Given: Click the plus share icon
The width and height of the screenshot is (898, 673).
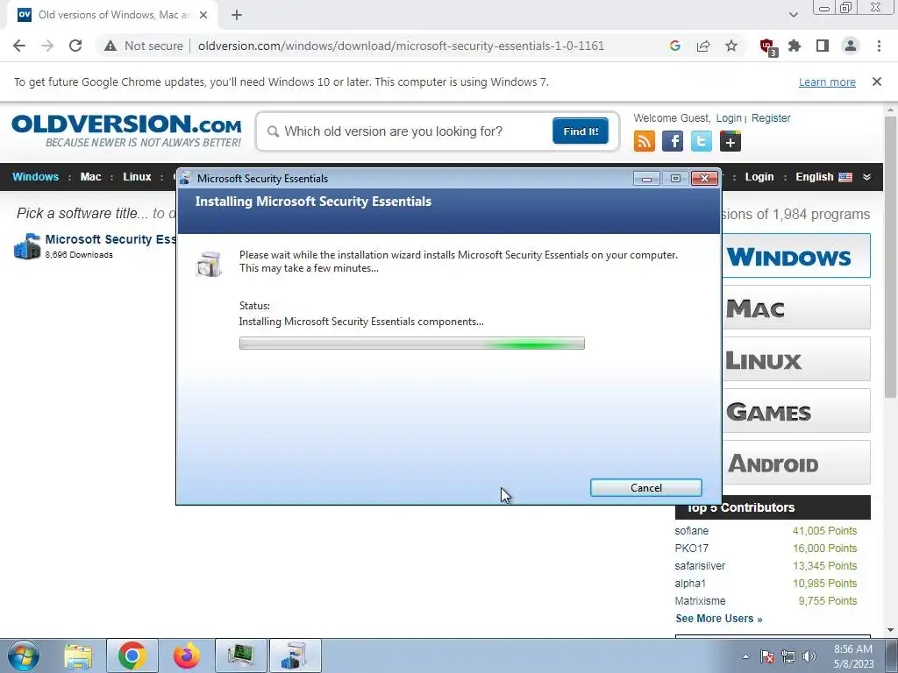Looking at the screenshot, I should 731,141.
